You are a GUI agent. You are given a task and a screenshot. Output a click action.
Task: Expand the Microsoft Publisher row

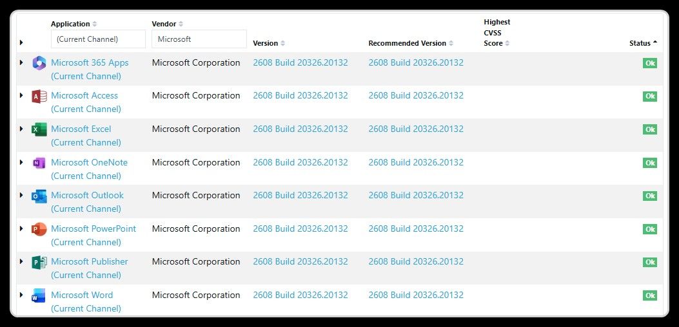pyautogui.click(x=21, y=262)
